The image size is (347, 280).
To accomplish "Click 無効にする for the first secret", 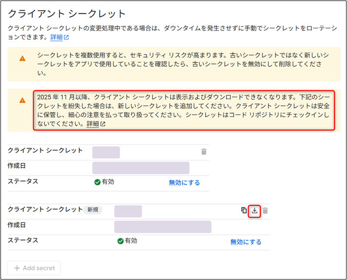I will [184, 182].
